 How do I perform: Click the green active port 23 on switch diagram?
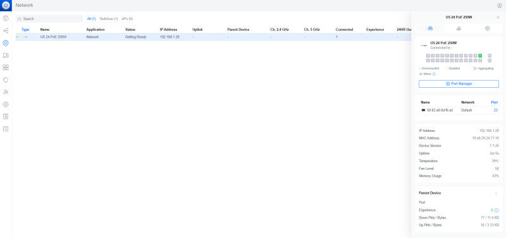(480, 56)
